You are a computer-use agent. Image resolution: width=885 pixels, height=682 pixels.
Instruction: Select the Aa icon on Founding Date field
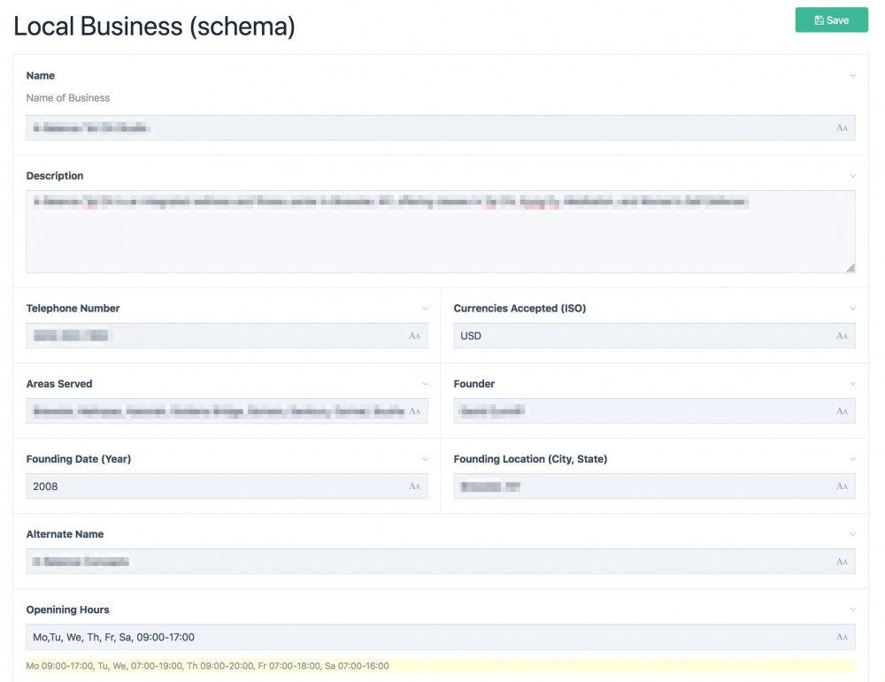click(x=415, y=486)
